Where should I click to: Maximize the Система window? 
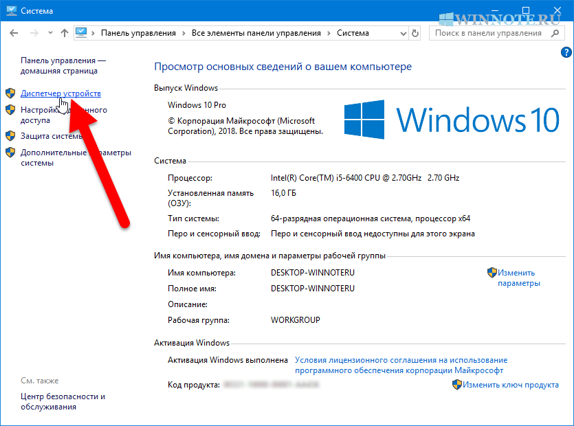pyautogui.click(x=526, y=10)
